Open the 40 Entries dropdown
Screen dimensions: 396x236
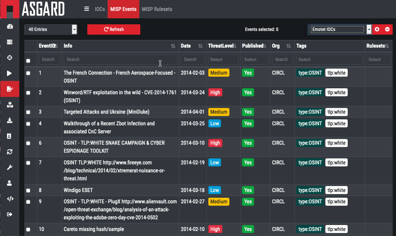pos(51,29)
